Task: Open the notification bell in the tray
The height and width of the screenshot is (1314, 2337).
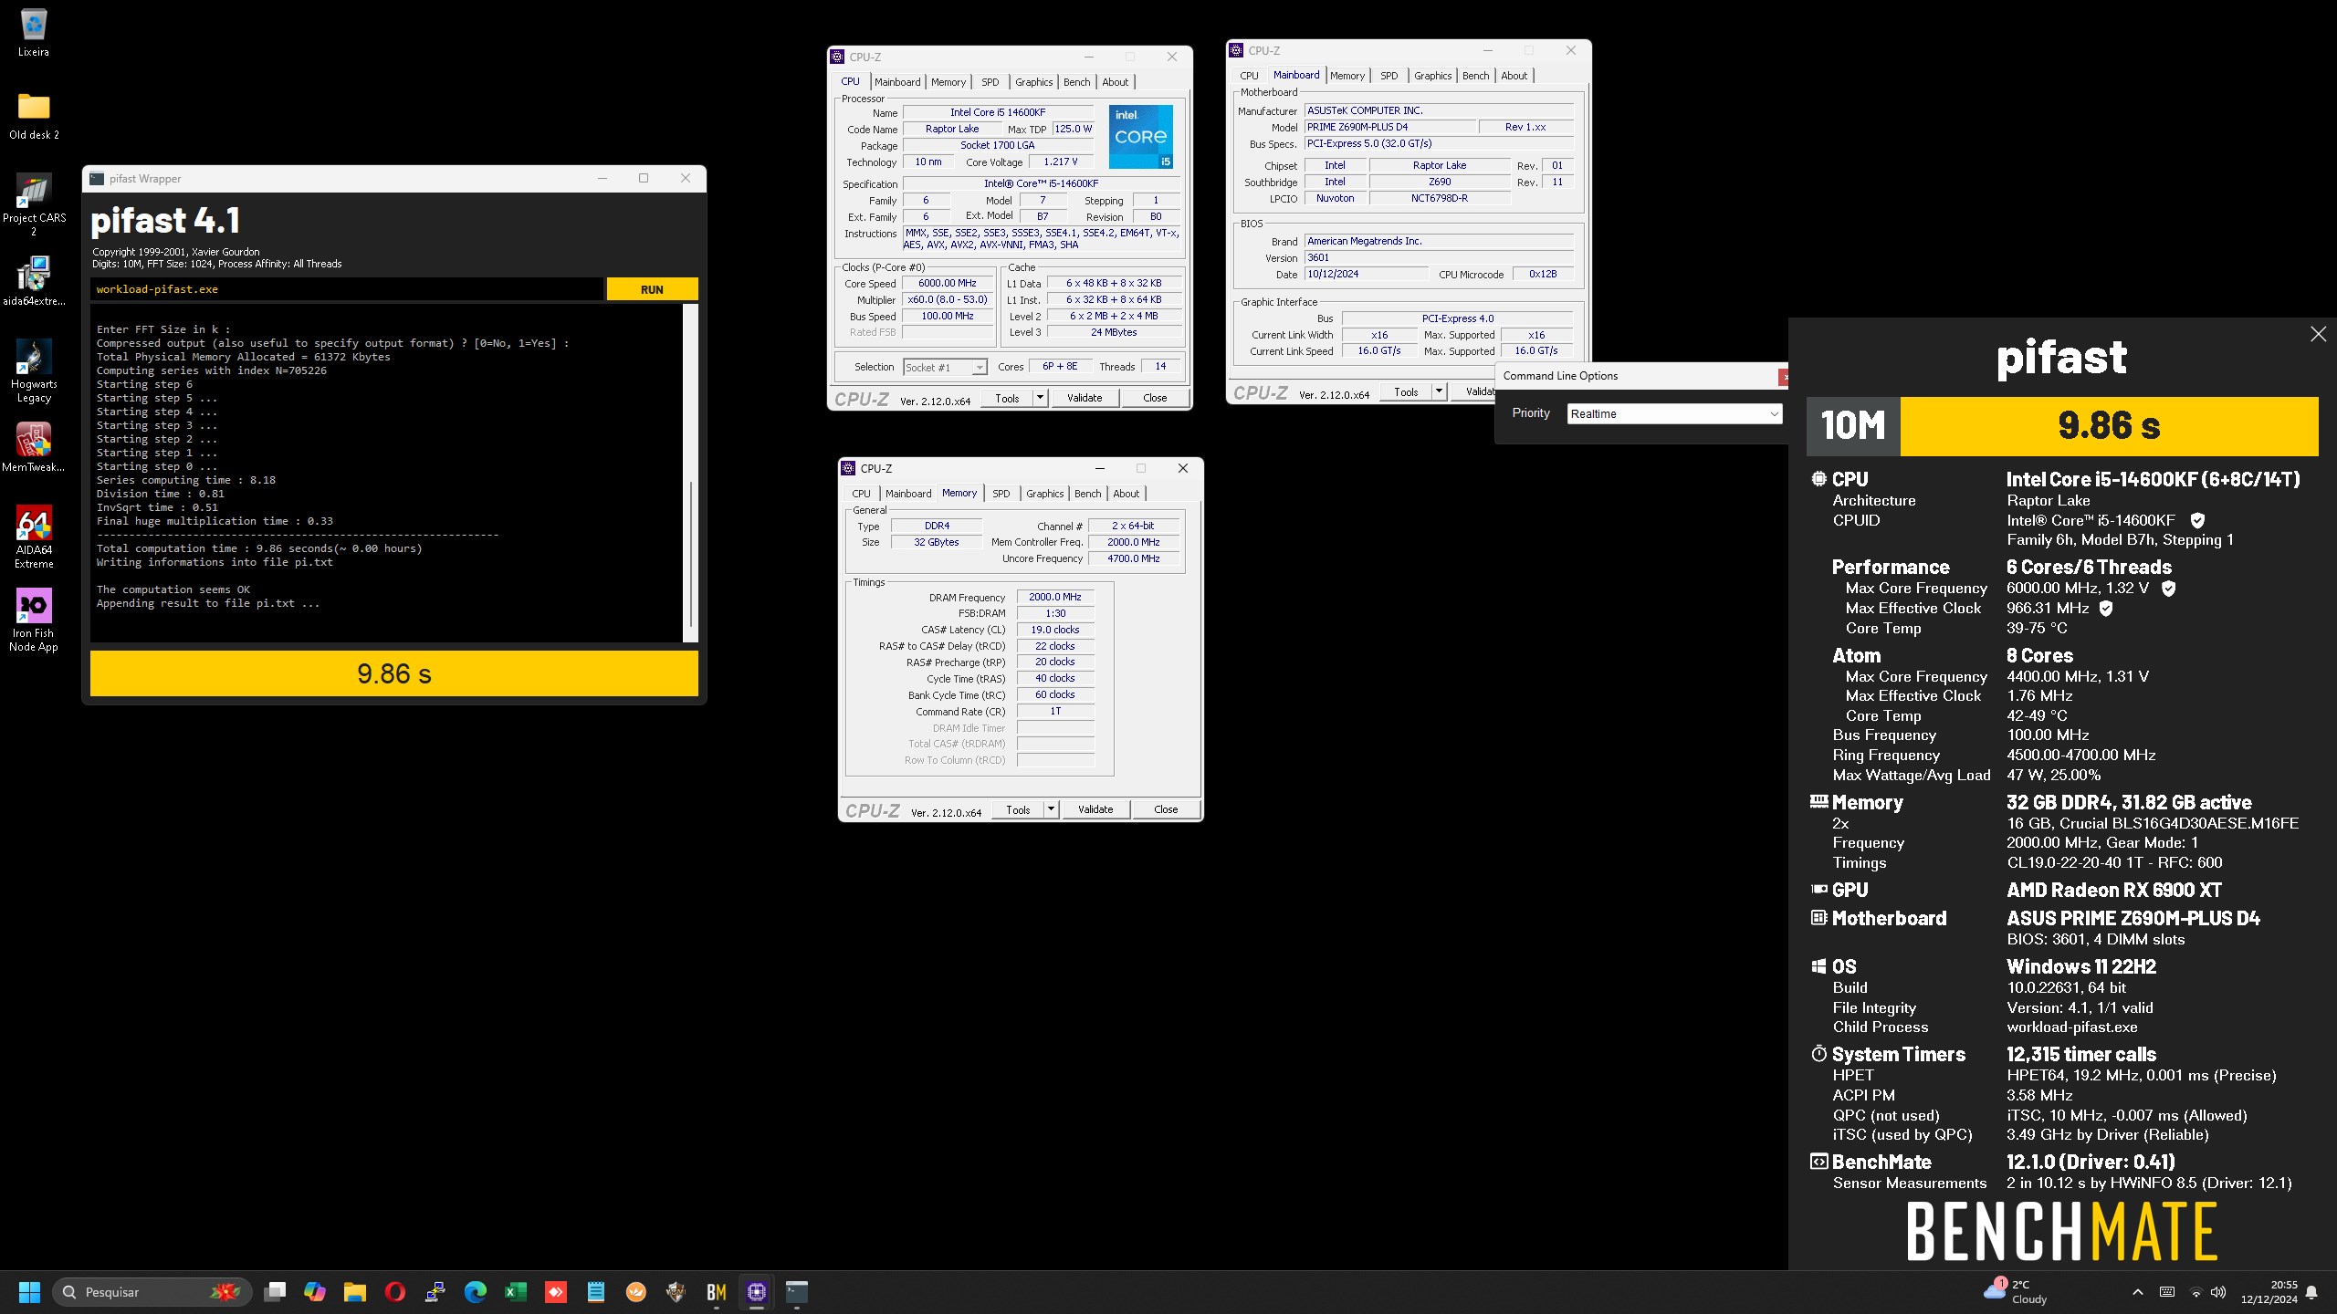Action: [2311, 1292]
